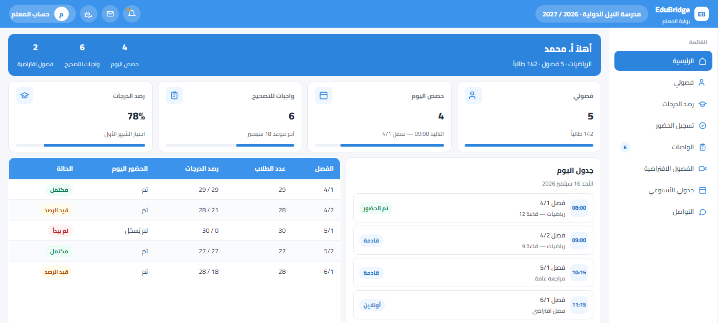The width and height of the screenshot is (718, 323).
Task: Click the graduation cap icon in sidebar
Action: (703, 104)
